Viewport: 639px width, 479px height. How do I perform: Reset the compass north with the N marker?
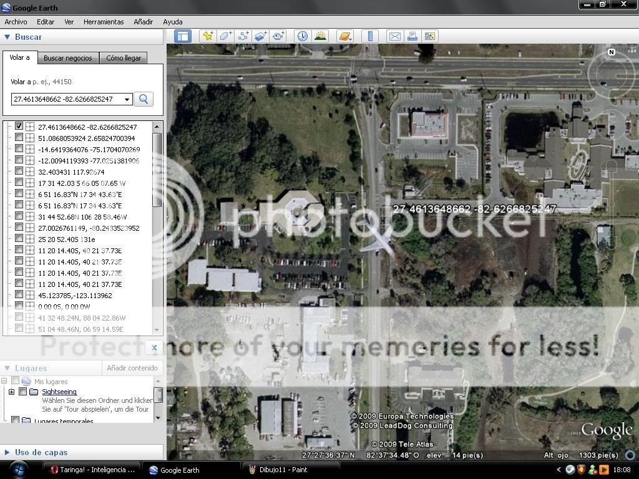pos(611,52)
